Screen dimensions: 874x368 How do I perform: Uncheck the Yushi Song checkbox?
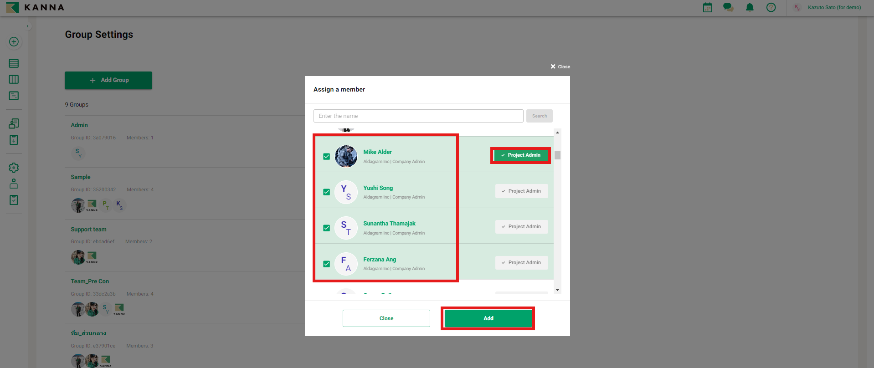click(x=326, y=192)
